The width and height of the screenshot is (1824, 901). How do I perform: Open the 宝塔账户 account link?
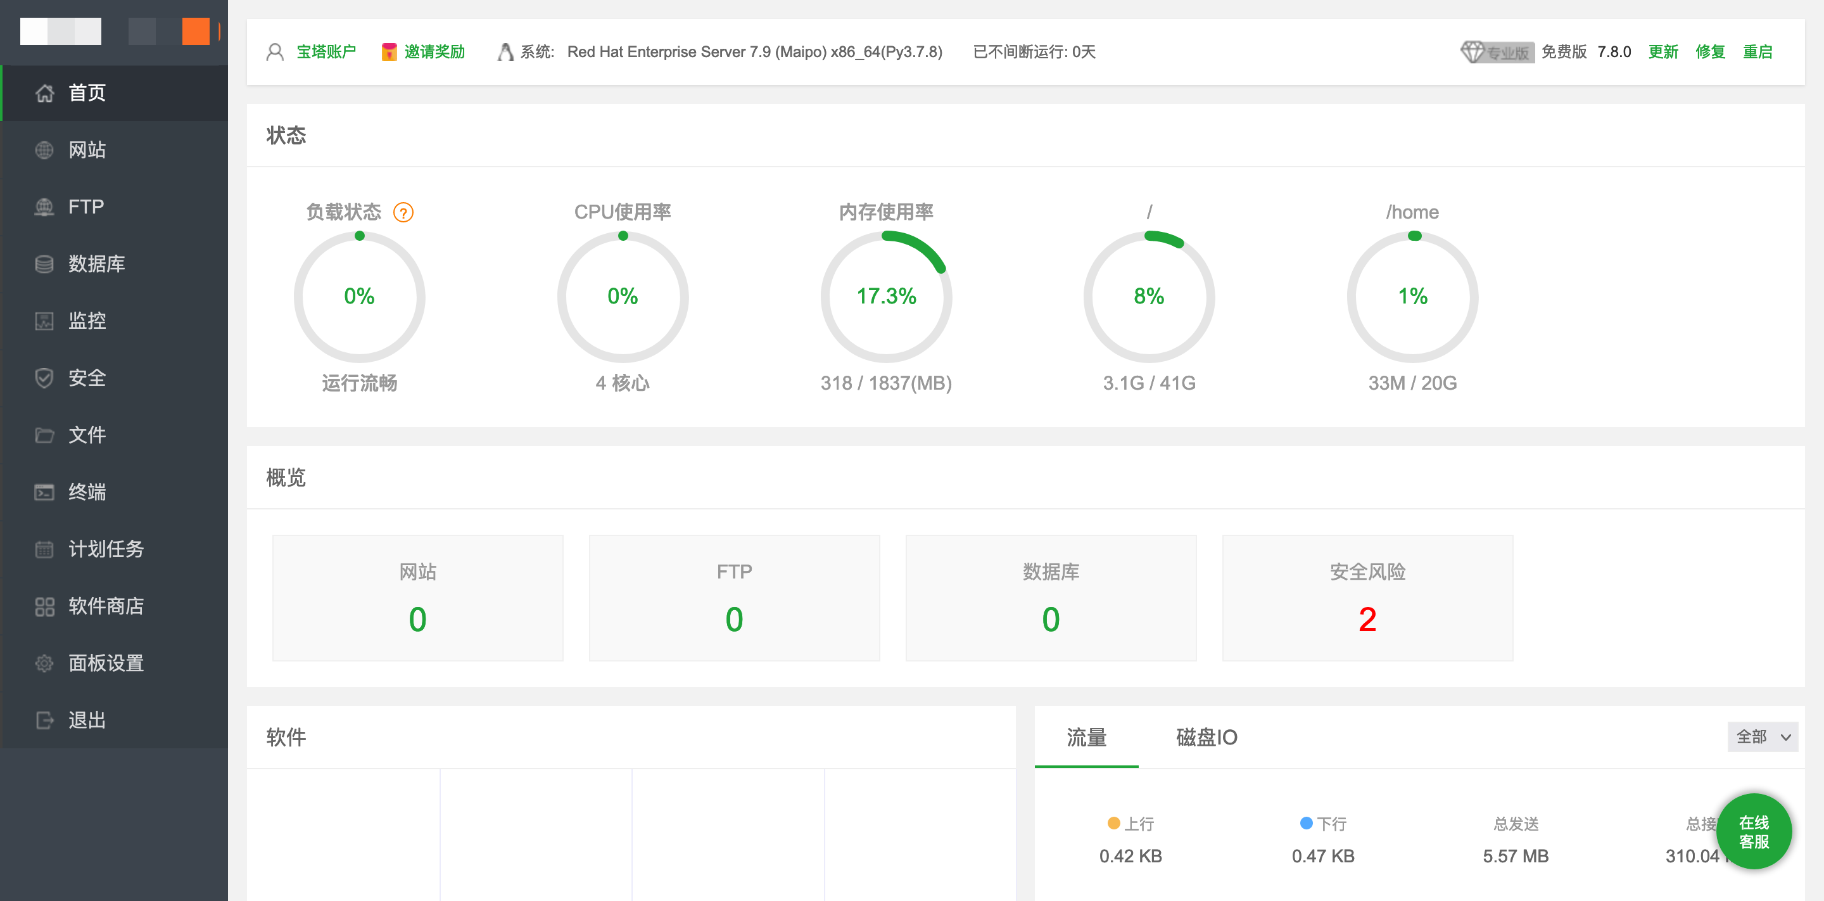tap(326, 52)
